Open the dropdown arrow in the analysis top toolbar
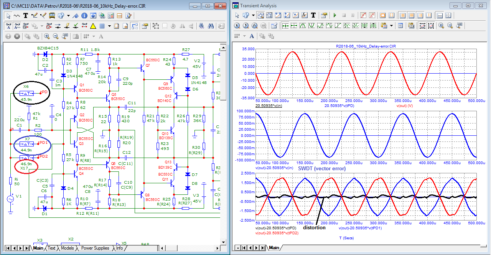This screenshot has height=255, width=491. pos(253,16)
